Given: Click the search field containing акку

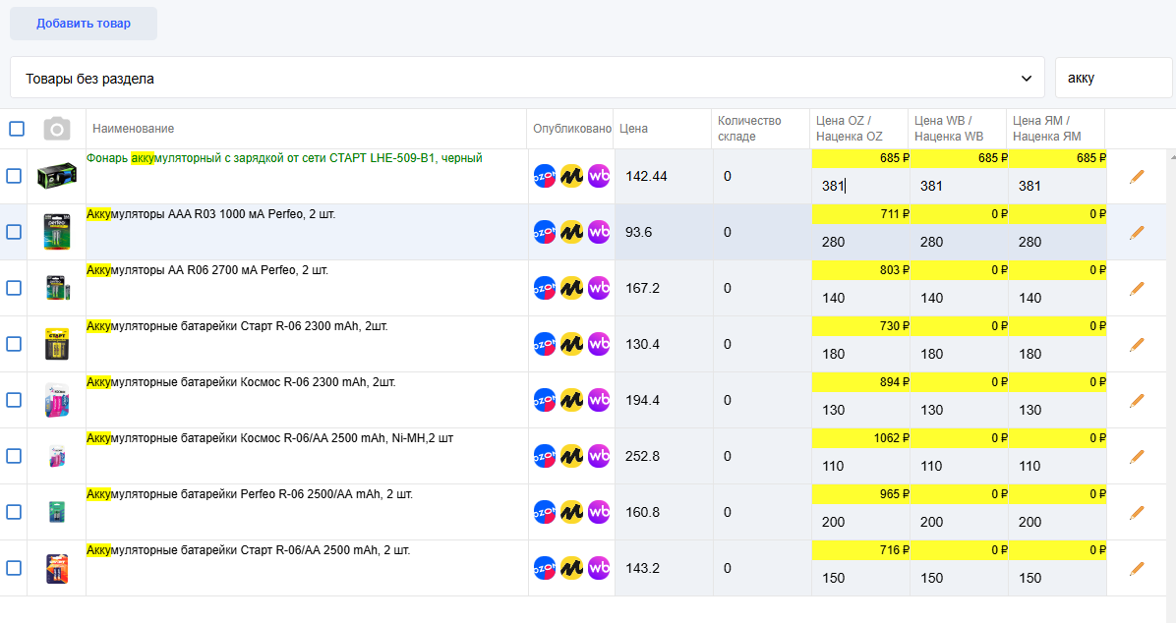Looking at the screenshot, I should click(1112, 78).
